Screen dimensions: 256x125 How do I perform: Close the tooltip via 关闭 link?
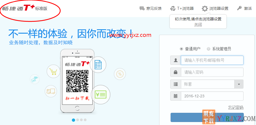[x=198, y=25]
